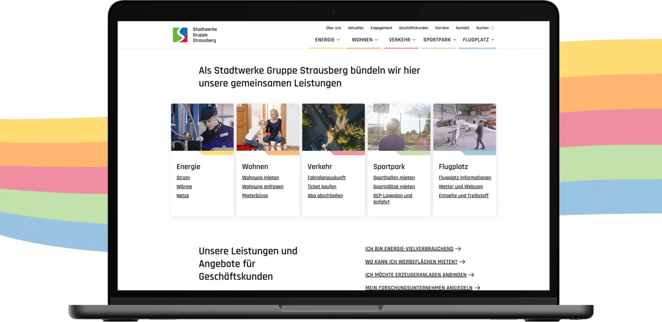
Task: Click arrow next to Energie-Vielverbrauchend link
Action: [x=458, y=249]
